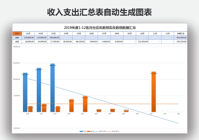Click the 实收 row label
The height and width of the screenshot is (140, 199).
pyautogui.click(x=17, y=42)
